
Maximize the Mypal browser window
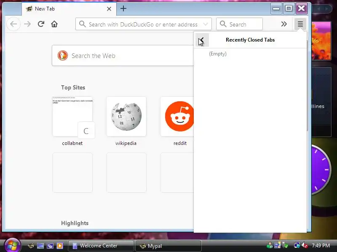(x=289, y=8)
